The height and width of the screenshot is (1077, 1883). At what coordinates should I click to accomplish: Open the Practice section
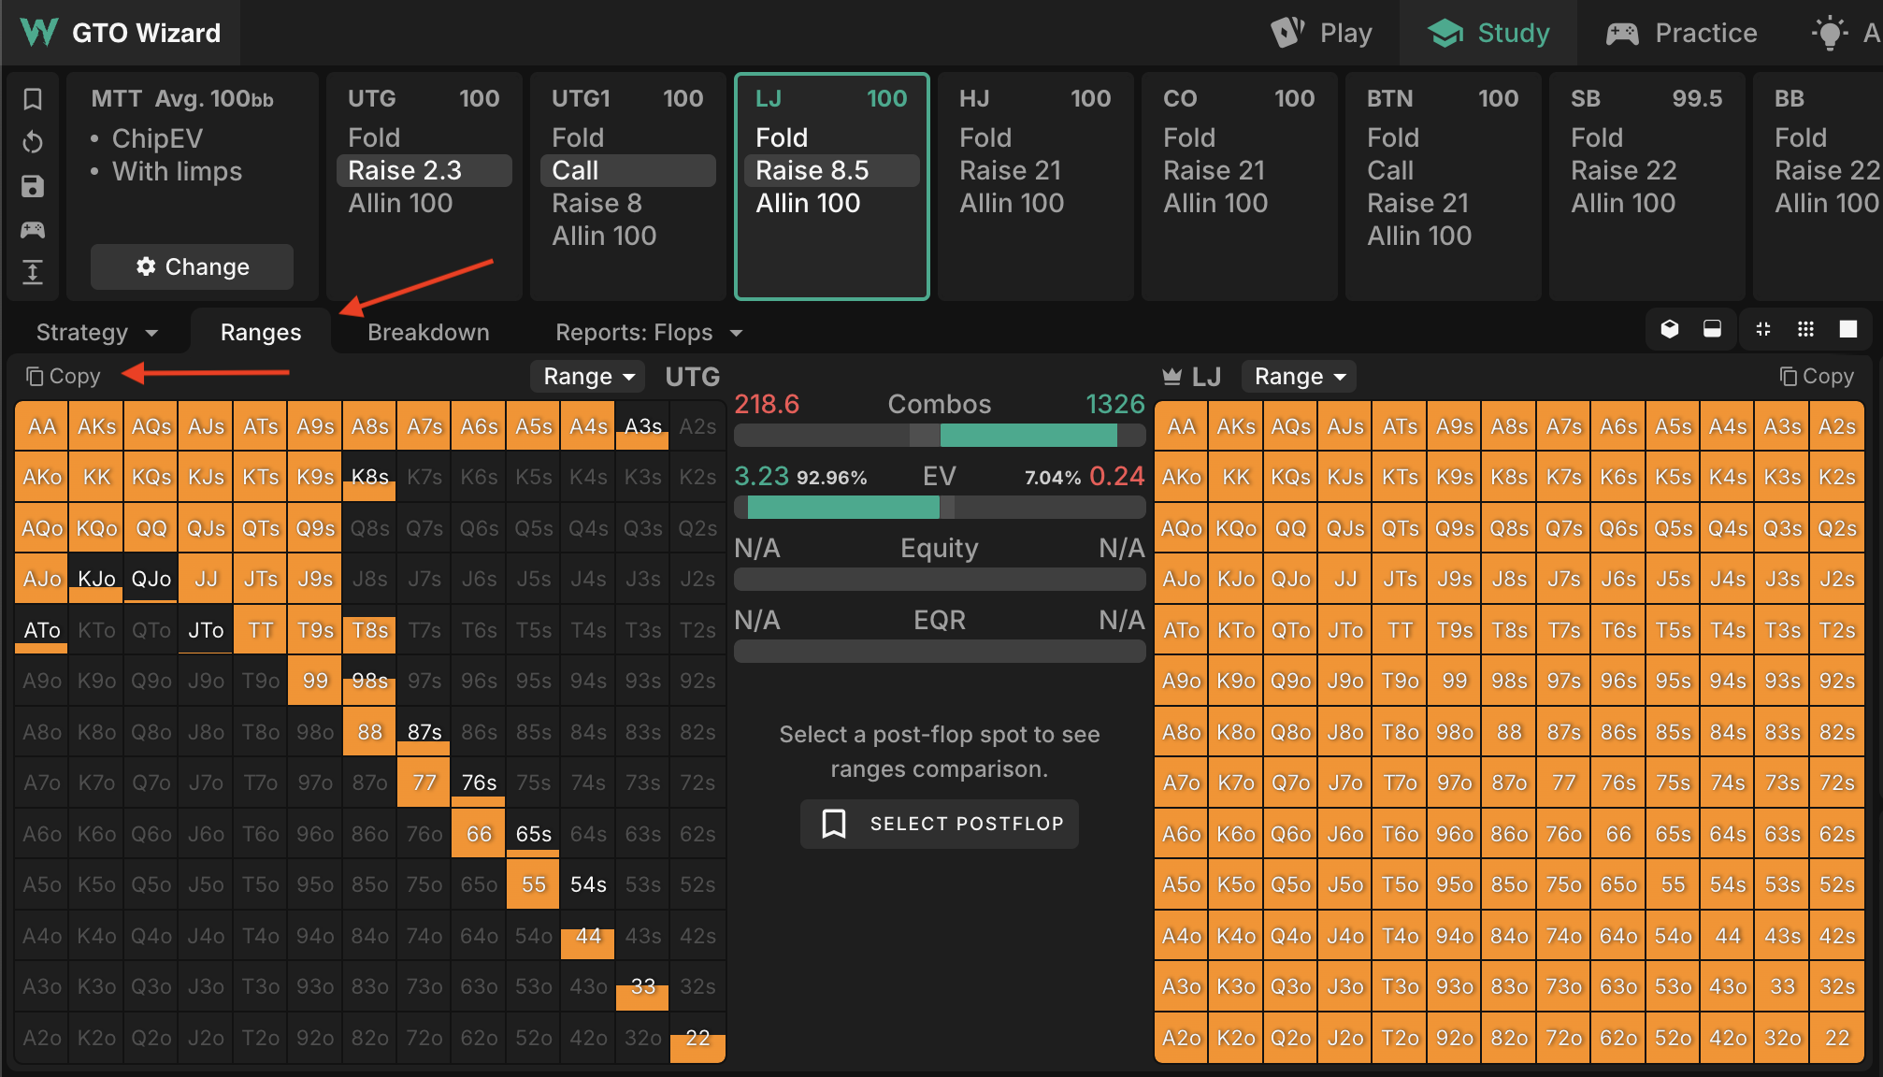1681,33
